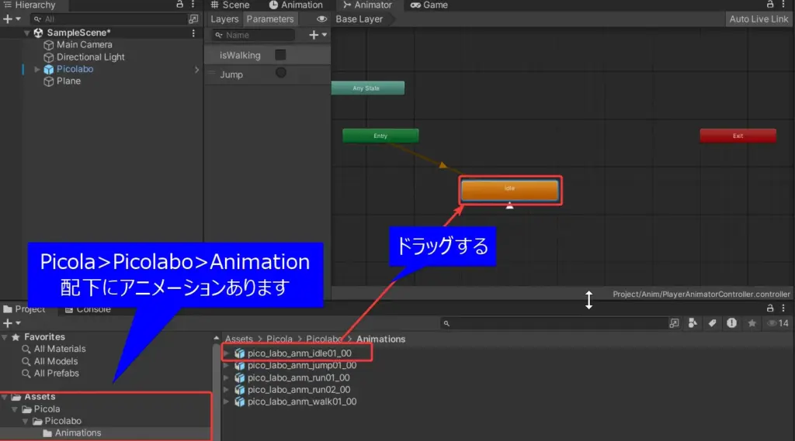Screen dimensions: 795x441
Task: Open the SampleScene context menu dots
Action: pos(193,33)
